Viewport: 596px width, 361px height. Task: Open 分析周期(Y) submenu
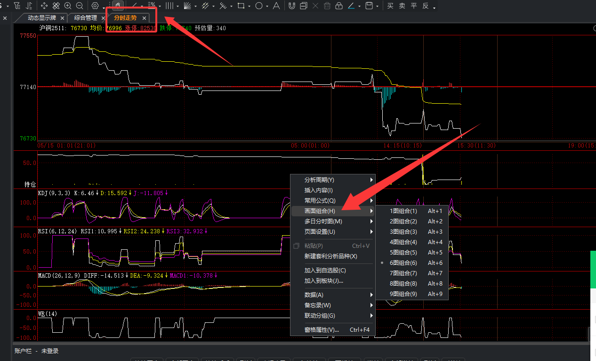[x=333, y=180]
